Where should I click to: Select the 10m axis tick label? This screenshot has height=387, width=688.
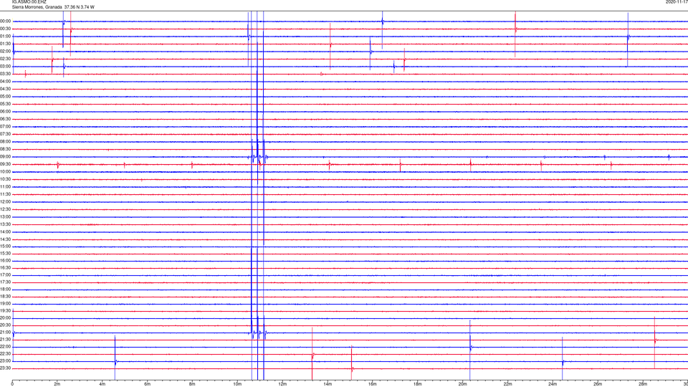tap(237, 384)
